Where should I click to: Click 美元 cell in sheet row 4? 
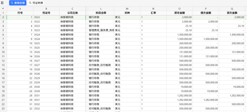pos(127,26)
